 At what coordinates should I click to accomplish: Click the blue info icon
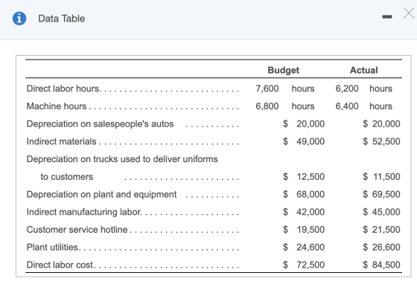click(19, 19)
